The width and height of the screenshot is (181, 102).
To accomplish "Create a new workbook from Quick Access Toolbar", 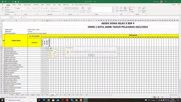I will pos(13,2).
